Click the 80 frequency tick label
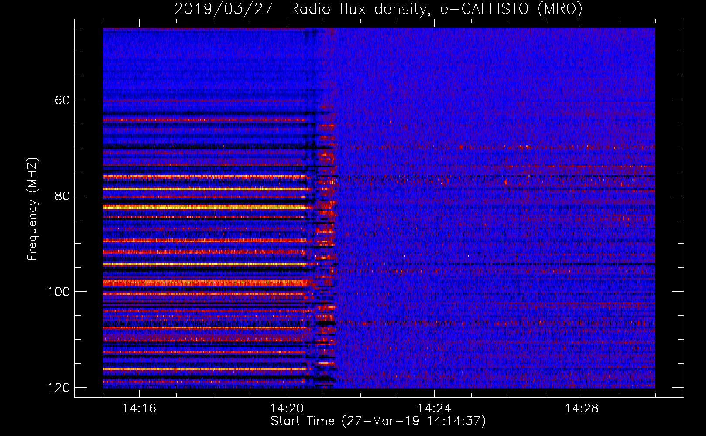706x436 pixels. pos(62,196)
